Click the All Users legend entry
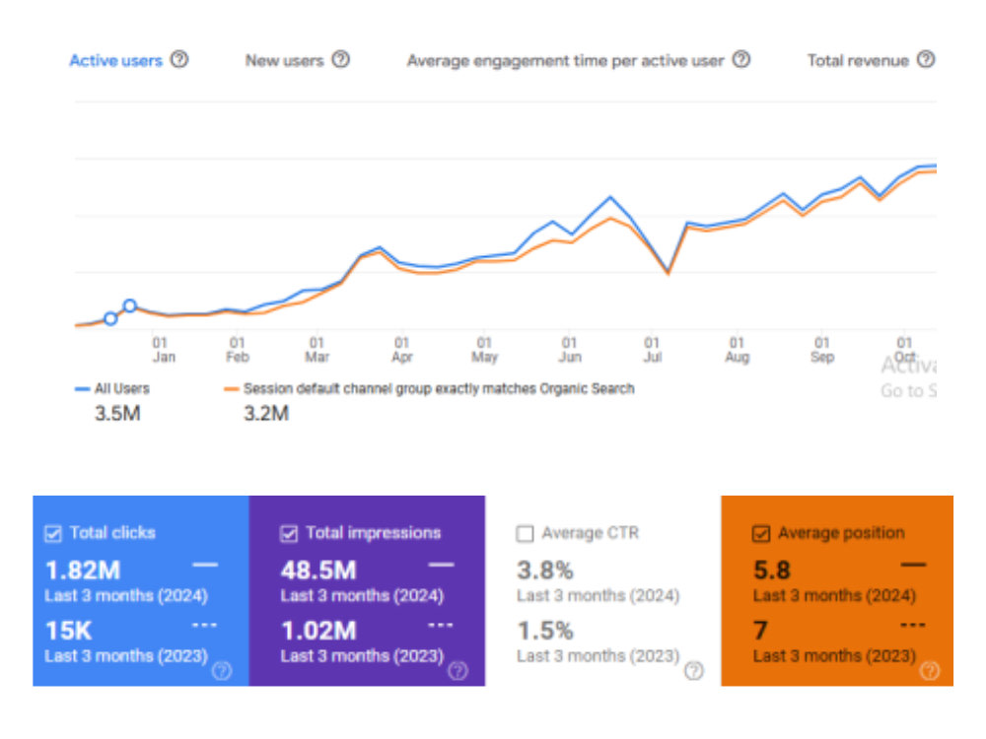Image resolution: width=986 pixels, height=739 pixels. [112, 388]
